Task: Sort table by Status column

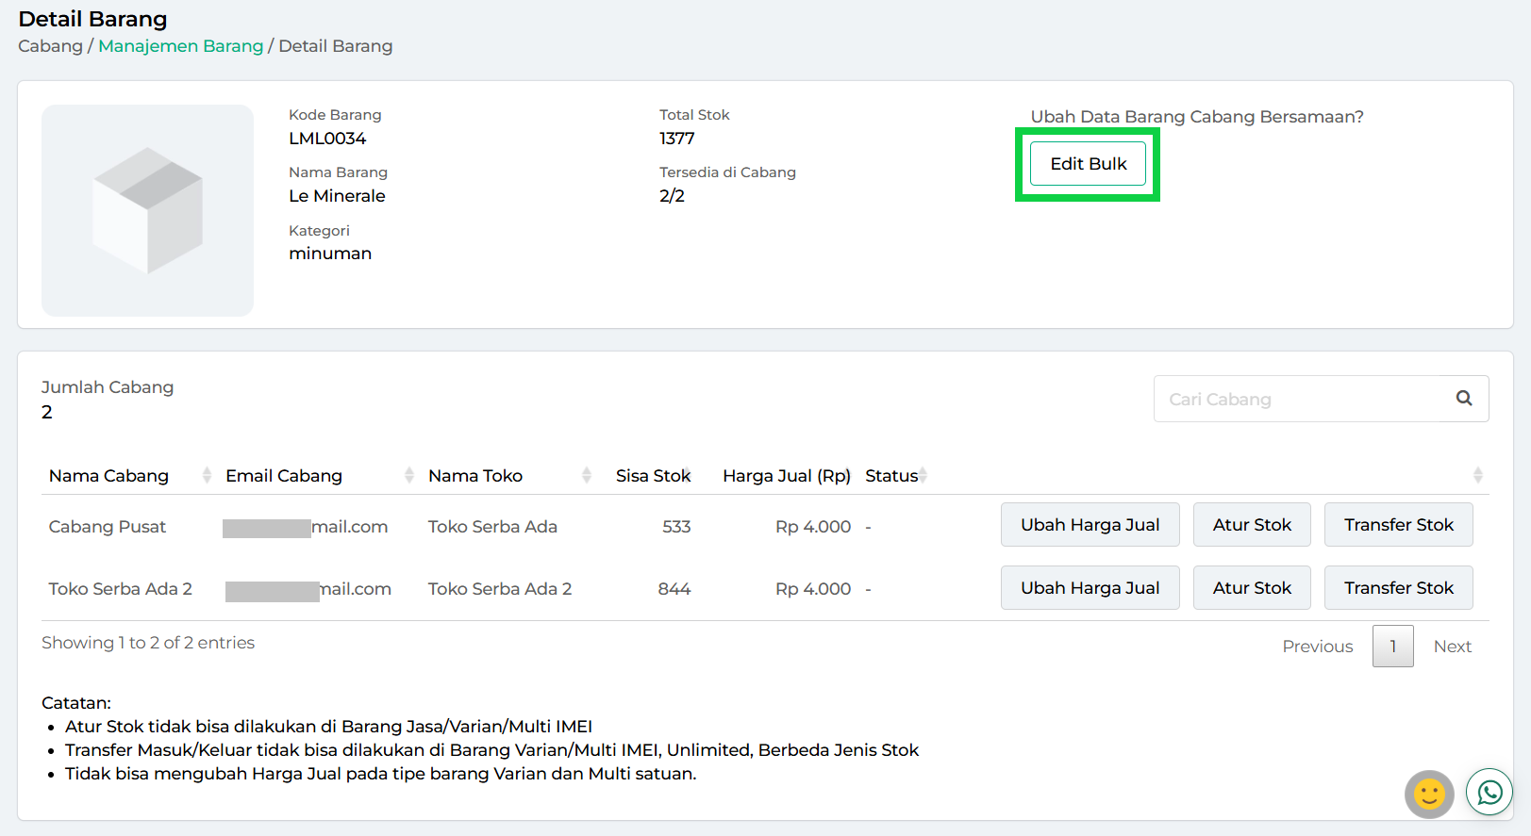Action: 892,476
